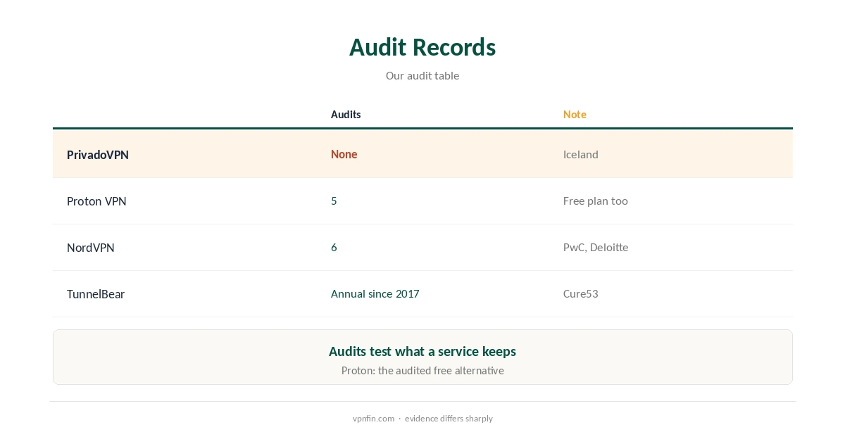
Task: Select the NordVPN row name
Action: [x=91, y=248]
